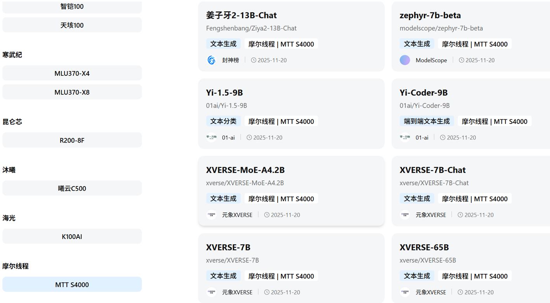Select the K100AI filter under 海光
Image resolution: width=550 pixels, height=303 pixels.
(72, 237)
